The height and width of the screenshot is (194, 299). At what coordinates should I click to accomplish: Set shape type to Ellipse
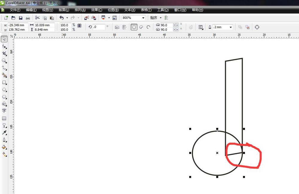coord(134,27)
